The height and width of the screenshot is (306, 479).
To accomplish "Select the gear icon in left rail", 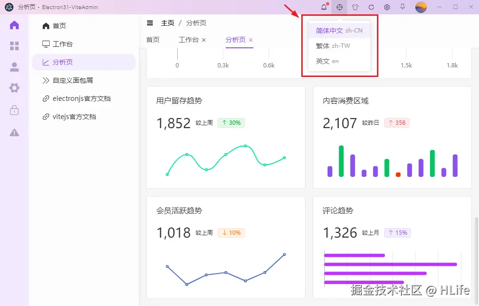I will click(14, 88).
